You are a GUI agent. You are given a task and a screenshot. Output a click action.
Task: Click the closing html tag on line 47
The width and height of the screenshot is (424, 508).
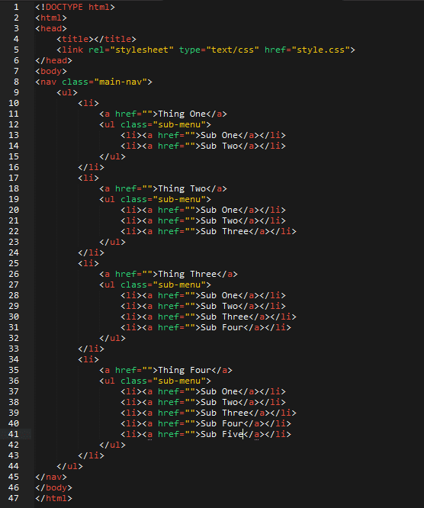point(54,498)
